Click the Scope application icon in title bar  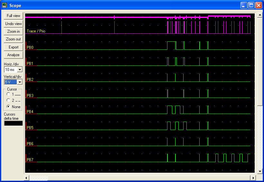[4, 5]
